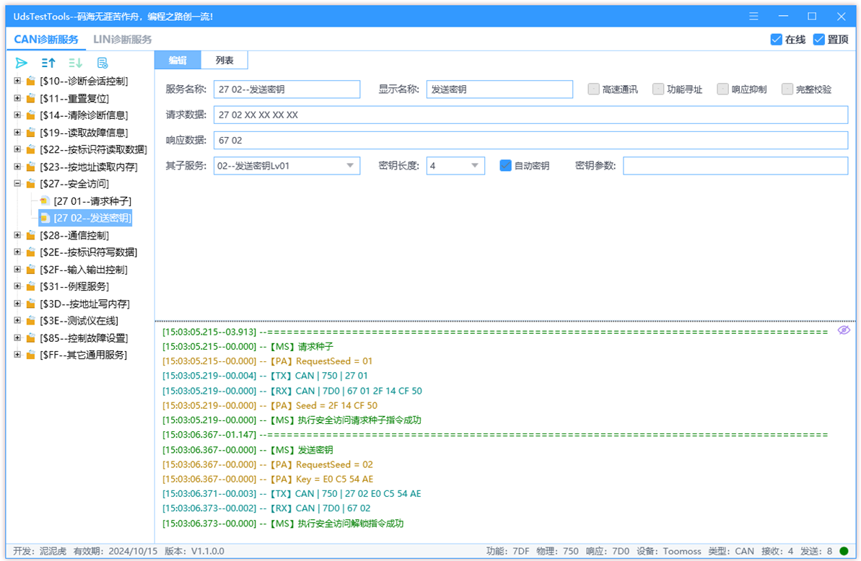Select the 编辑 tab
The image size is (861, 561).
coord(178,61)
